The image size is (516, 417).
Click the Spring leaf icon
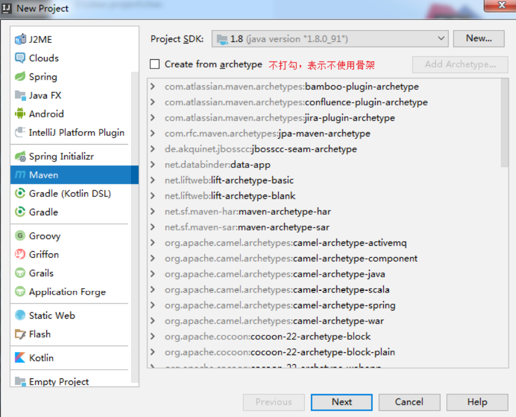[x=20, y=77]
